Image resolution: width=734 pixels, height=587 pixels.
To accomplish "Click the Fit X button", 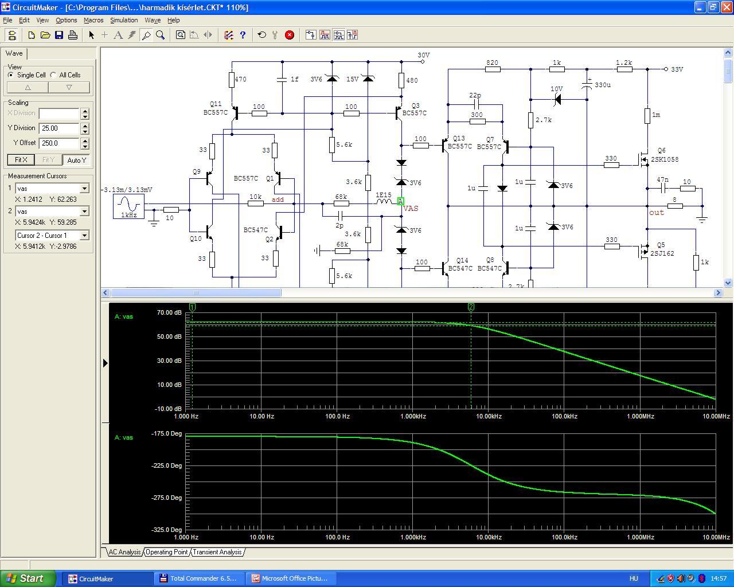I will pyautogui.click(x=21, y=160).
